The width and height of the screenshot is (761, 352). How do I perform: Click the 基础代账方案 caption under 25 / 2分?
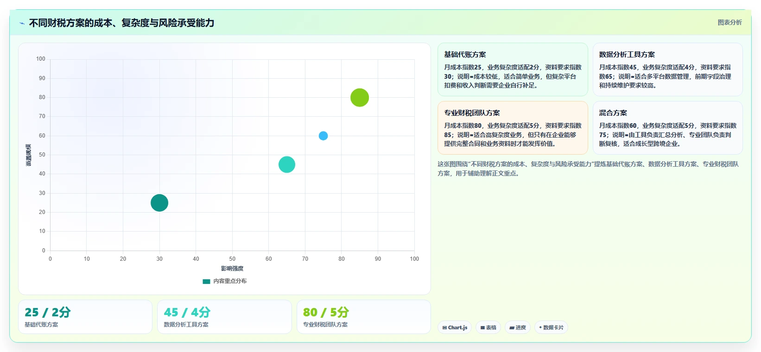[x=41, y=325]
